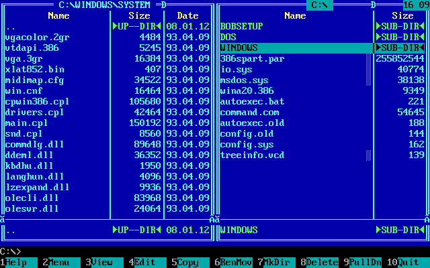This screenshot has width=430, height=268.
Task: Select file cpwin386.cpl
Action: 107,101
